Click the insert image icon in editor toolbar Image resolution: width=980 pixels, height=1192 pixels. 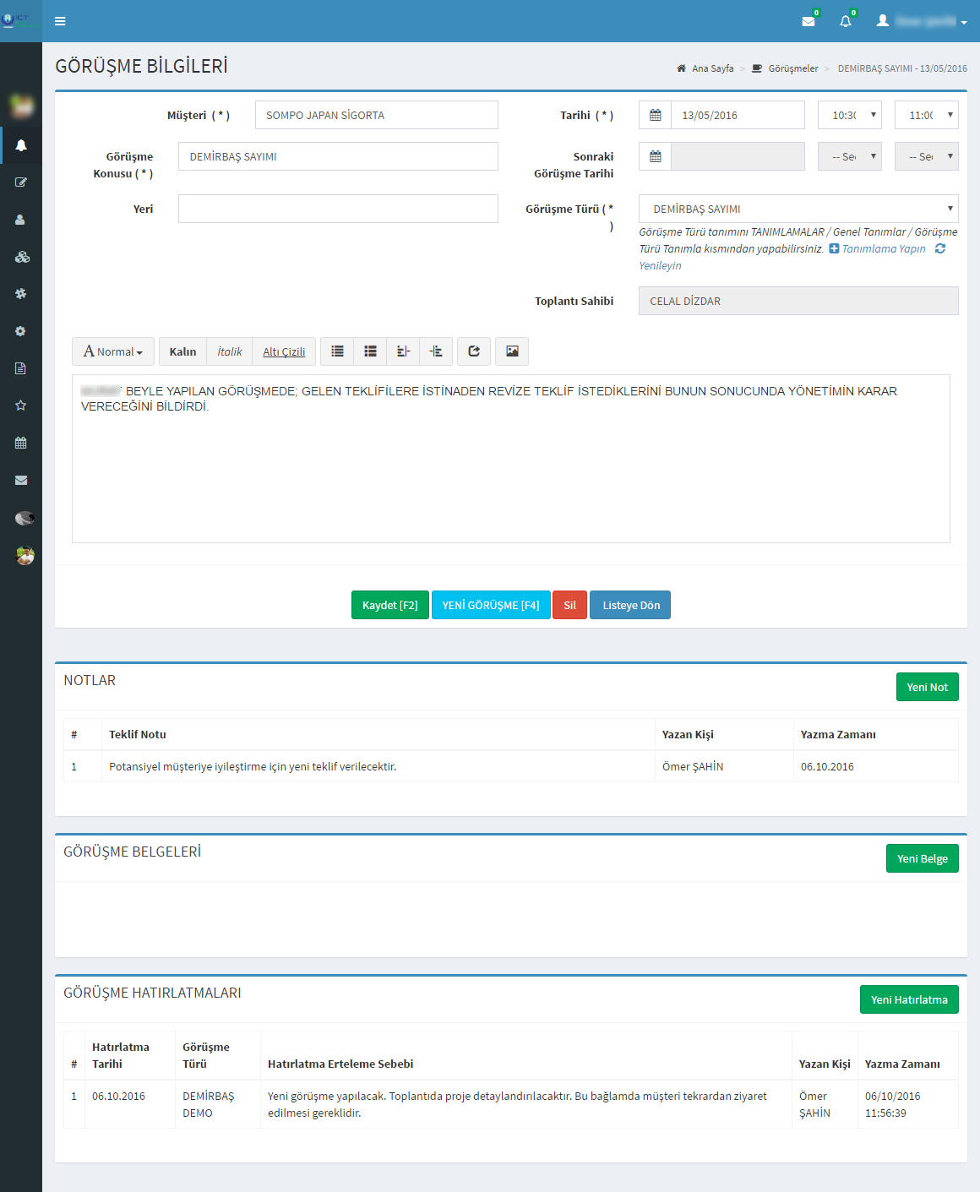pyautogui.click(x=512, y=351)
